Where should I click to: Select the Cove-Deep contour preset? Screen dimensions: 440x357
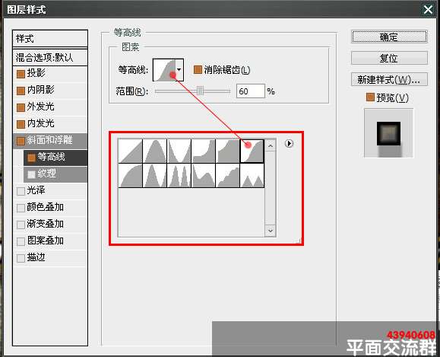[x=204, y=151]
